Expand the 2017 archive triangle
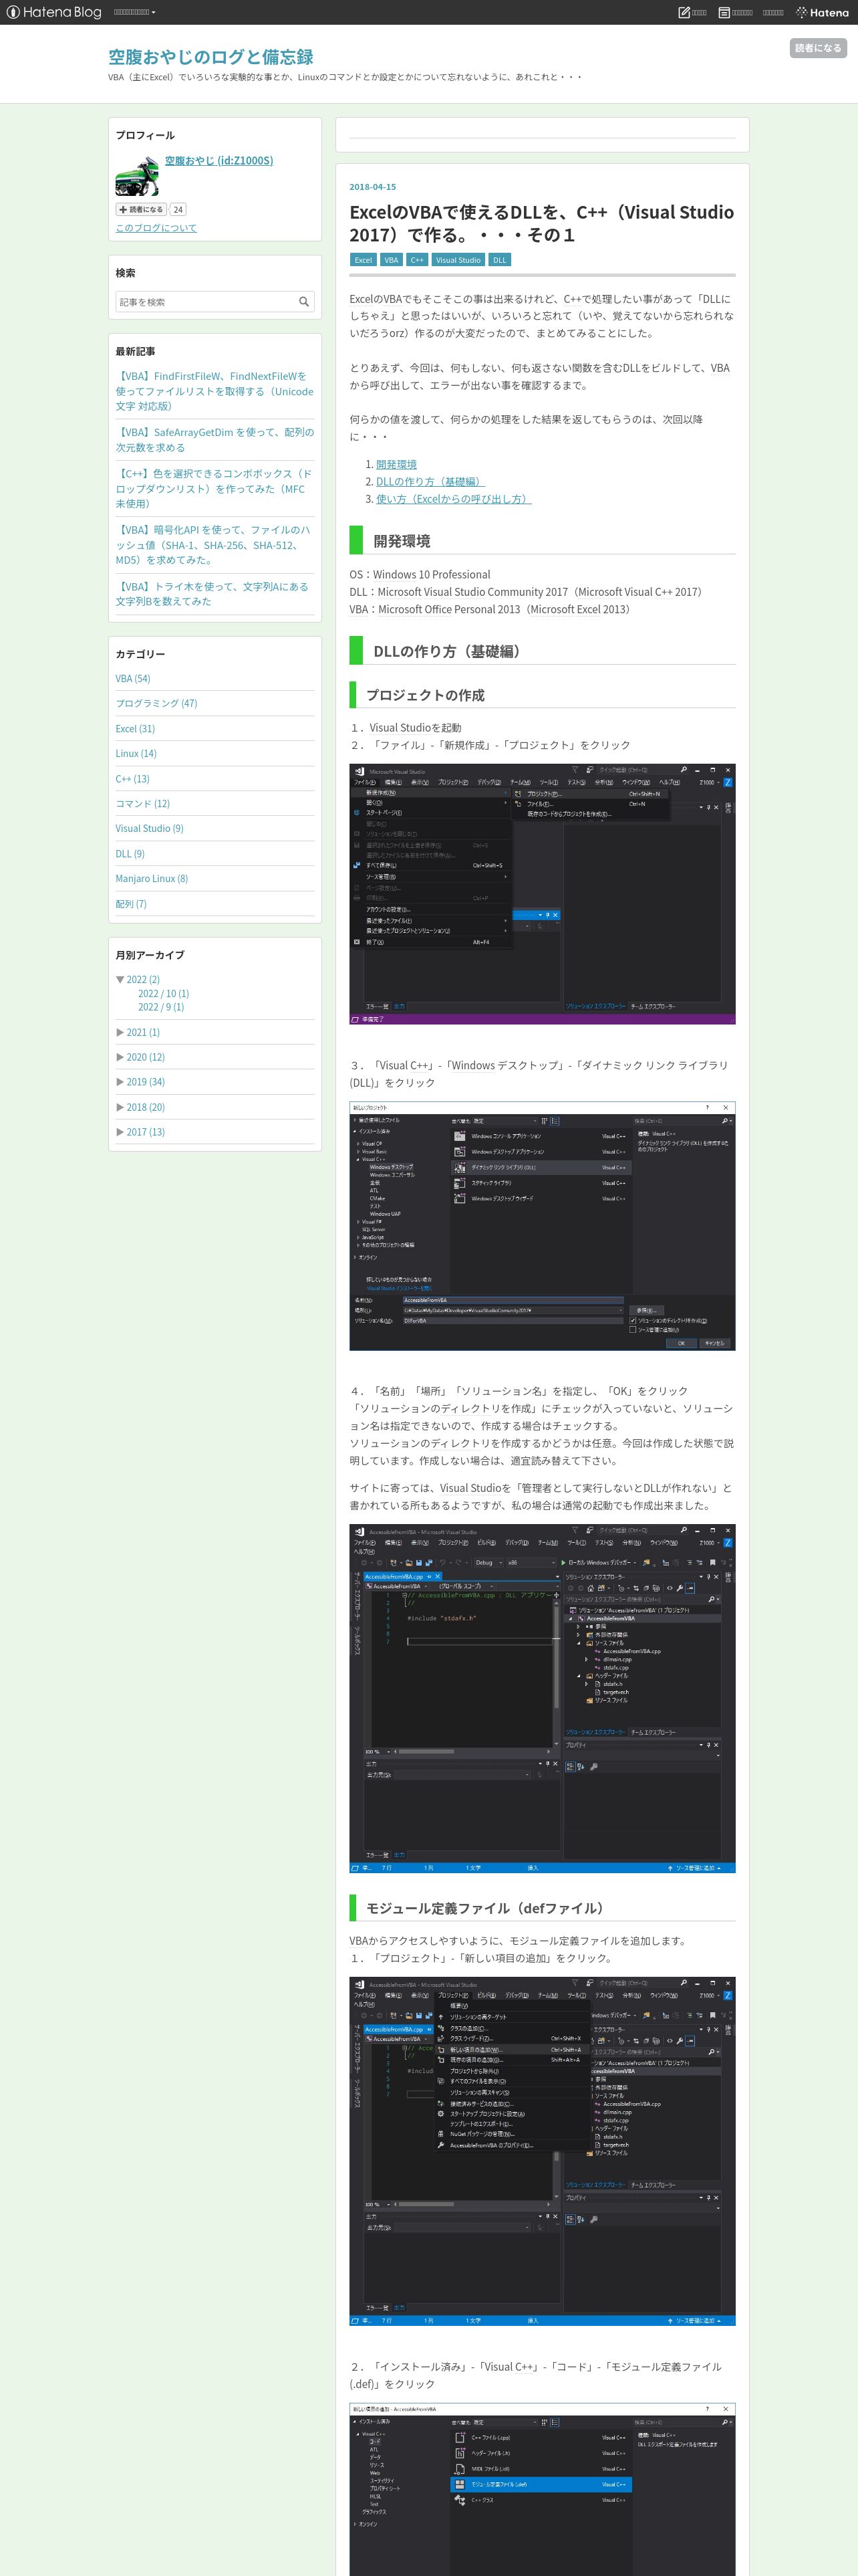The image size is (858, 2576). tap(120, 1132)
